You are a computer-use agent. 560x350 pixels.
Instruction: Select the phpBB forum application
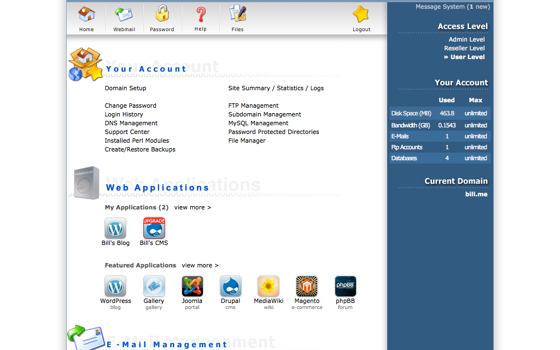click(346, 286)
